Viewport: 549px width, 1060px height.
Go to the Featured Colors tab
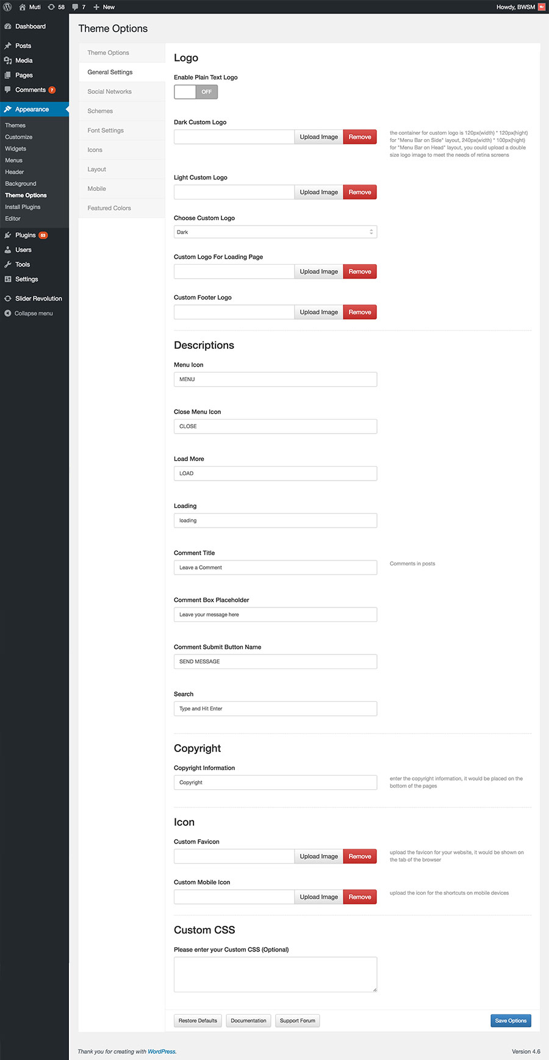click(x=122, y=208)
